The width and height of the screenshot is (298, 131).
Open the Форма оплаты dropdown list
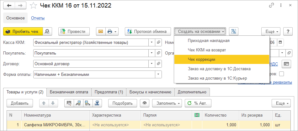pyautogui.click(x=158, y=75)
